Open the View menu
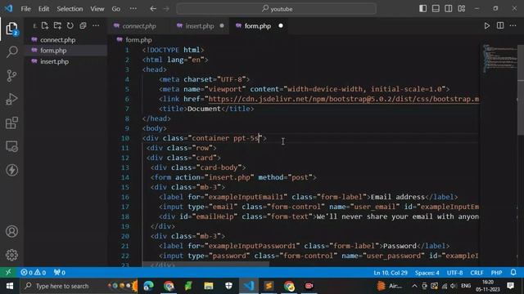Screen dimensions: 524x294 click(x=97, y=9)
